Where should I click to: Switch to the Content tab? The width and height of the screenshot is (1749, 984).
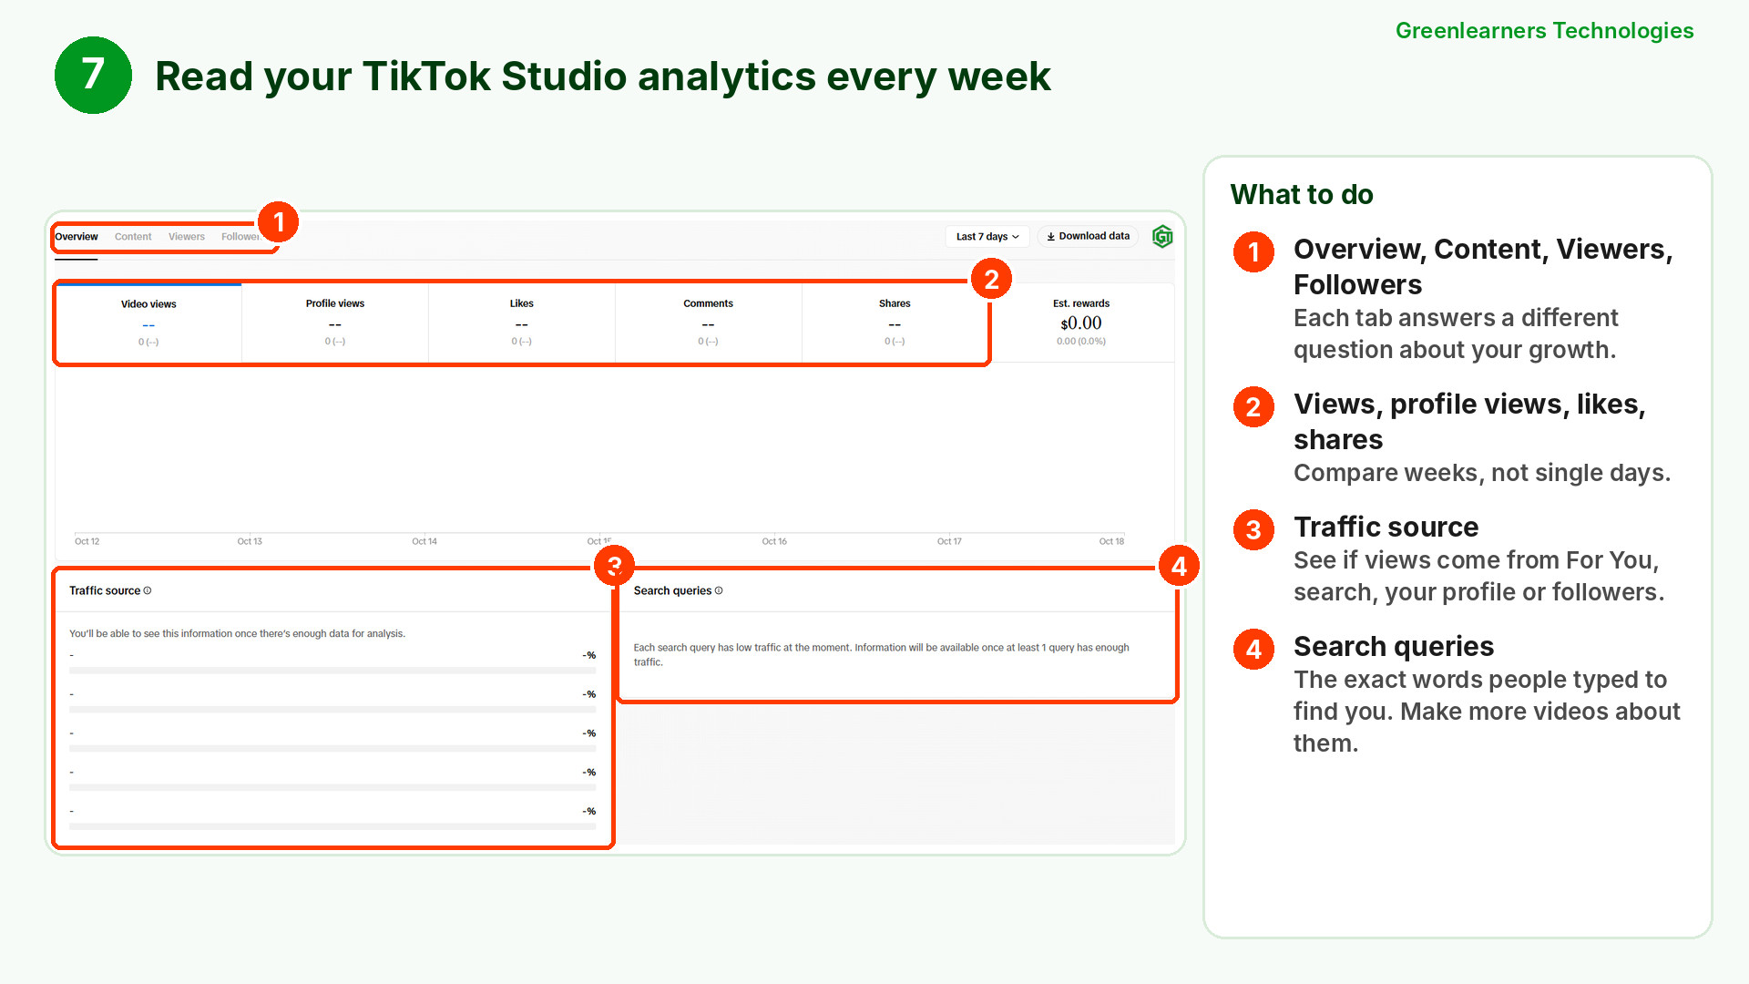(133, 237)
